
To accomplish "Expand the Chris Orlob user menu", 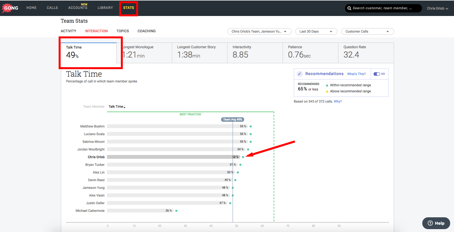I will [x=437, y=8].
